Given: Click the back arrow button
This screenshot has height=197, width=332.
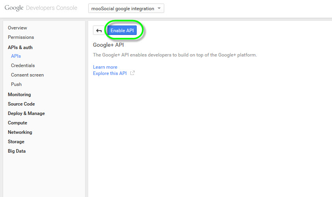Looking at the screenshot, I should click(x=99, y=31).
